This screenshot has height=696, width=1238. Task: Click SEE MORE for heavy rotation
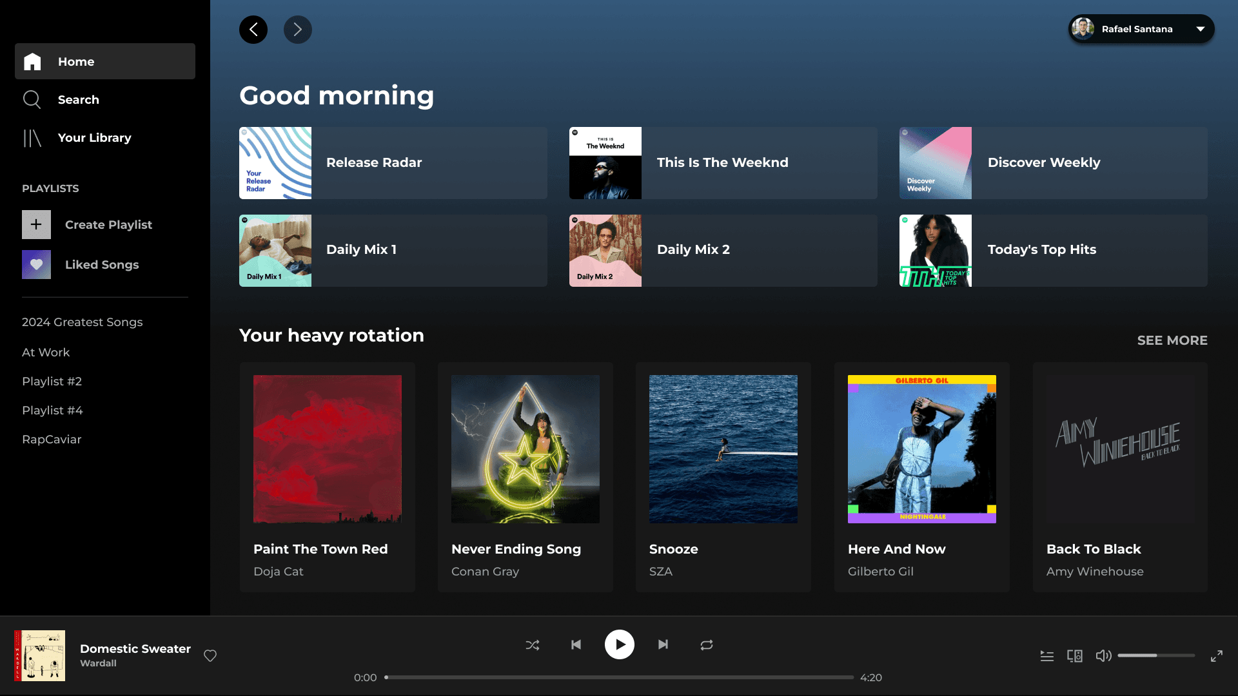click(x=1172, y=340)
